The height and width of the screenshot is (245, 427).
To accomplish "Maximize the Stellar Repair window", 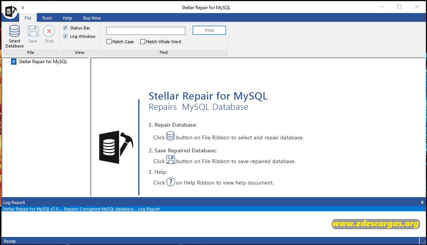I will pyautogui.click(x=399, y=7).
